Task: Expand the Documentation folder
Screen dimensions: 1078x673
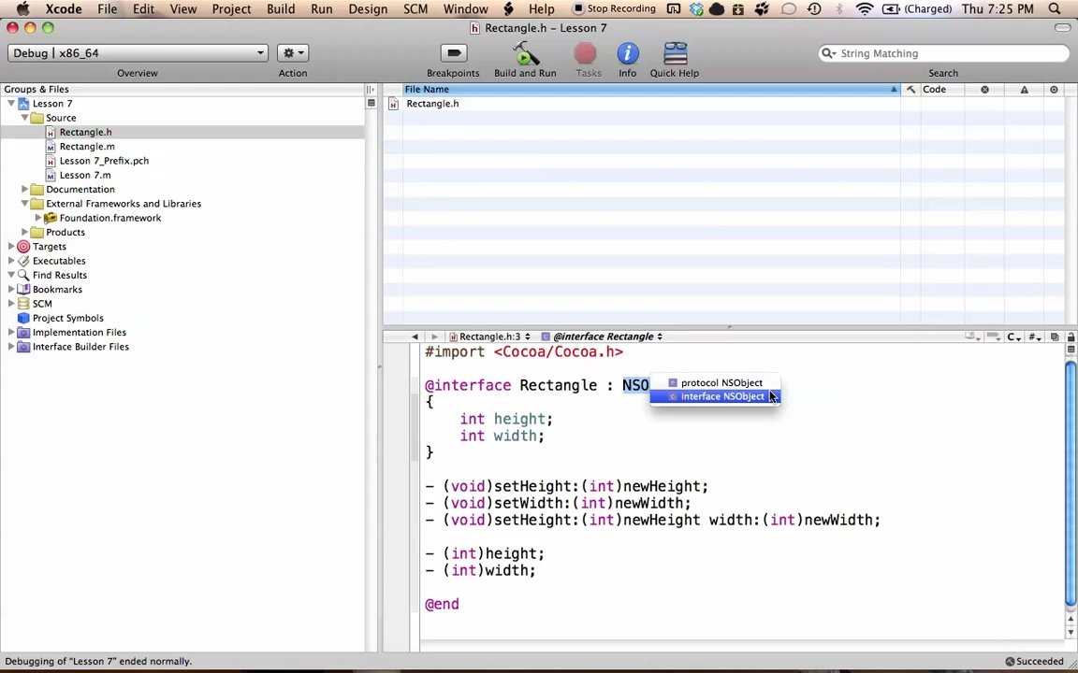Action: pyautogui.click(x=24, y=189)
